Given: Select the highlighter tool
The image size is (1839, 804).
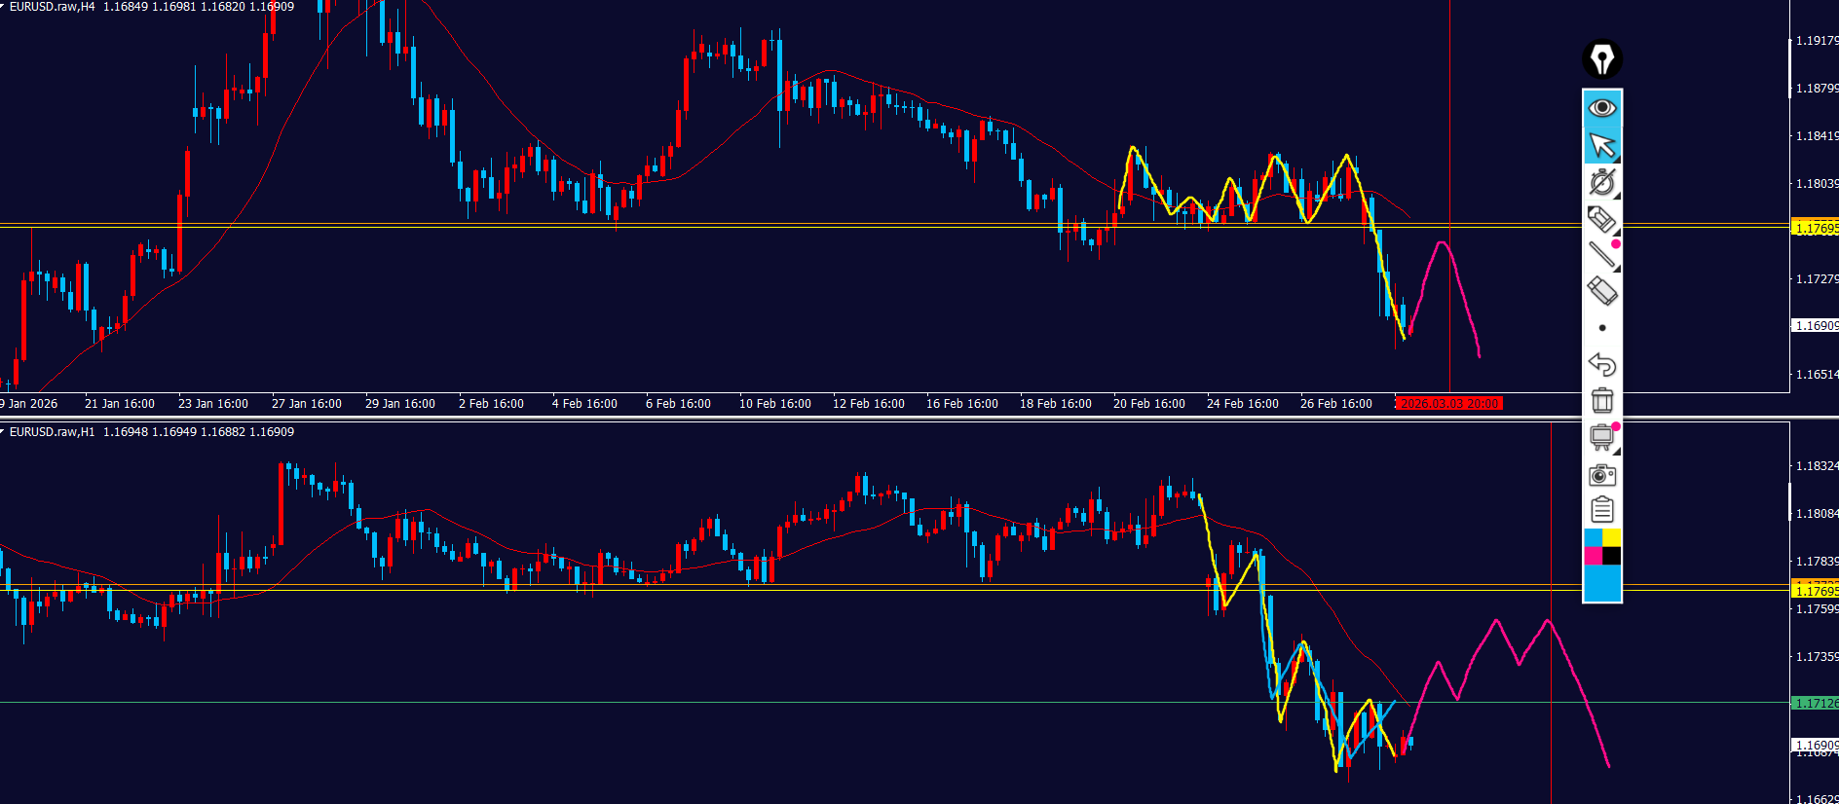Looking at the screenshot, I should coord(1602,220).
